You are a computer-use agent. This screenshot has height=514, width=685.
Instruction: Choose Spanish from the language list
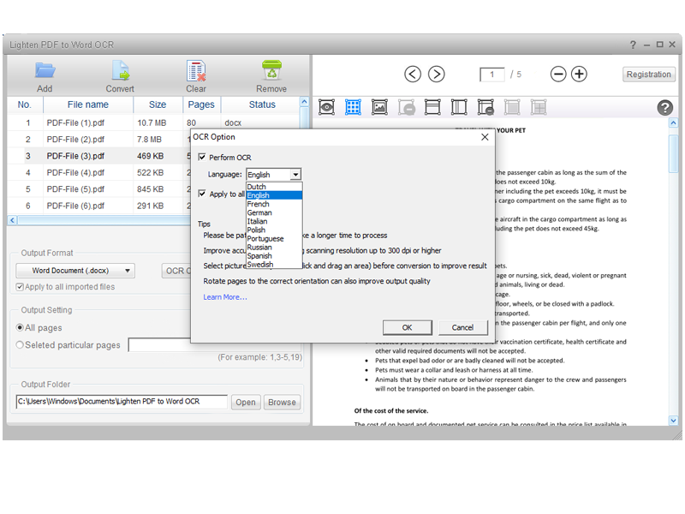274,256
